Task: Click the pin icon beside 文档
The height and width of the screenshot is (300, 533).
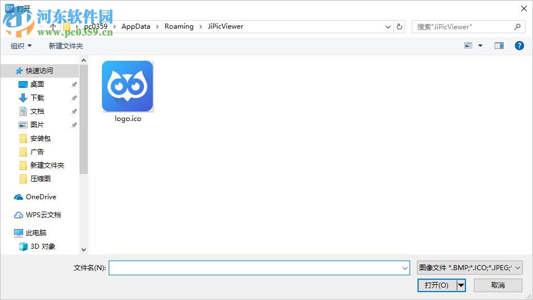Action: (74, 111)
